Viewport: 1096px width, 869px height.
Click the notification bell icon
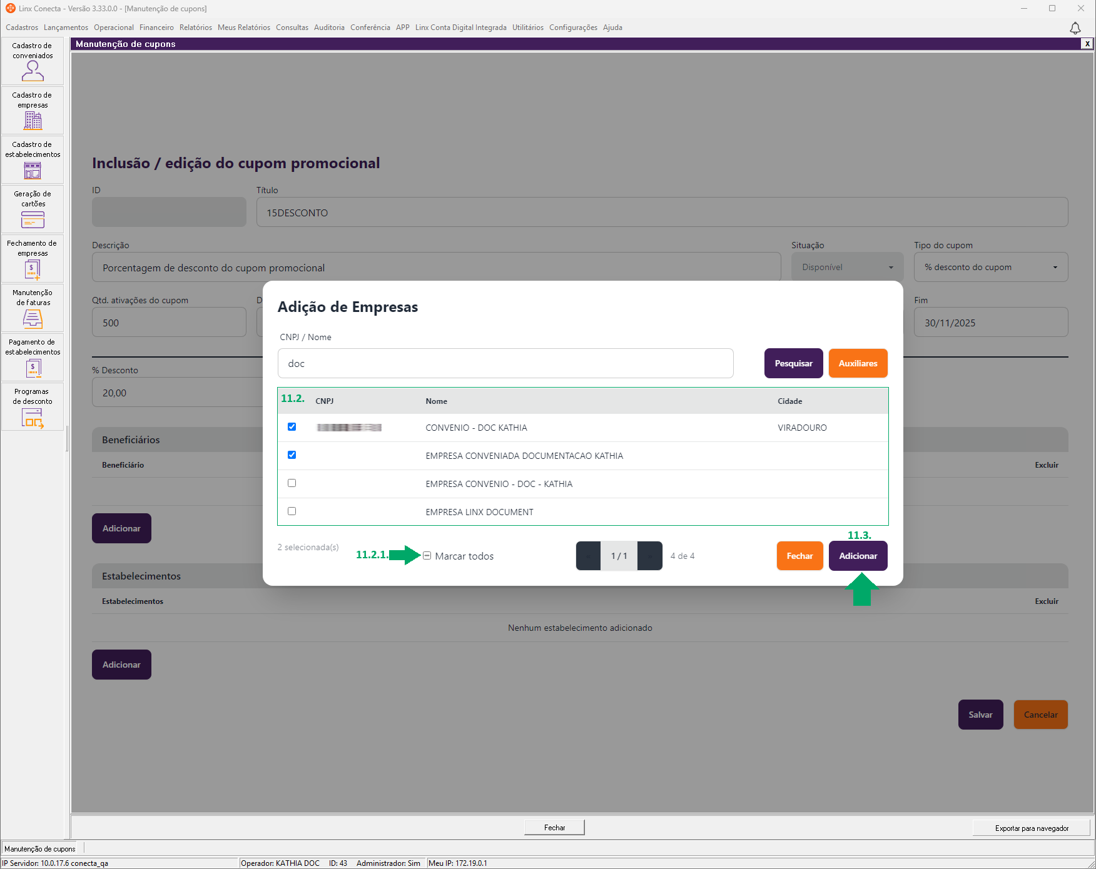click(x=1075, y=28)
